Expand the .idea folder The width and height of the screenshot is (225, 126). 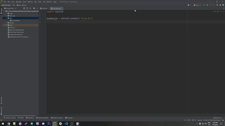coord(6,13)
